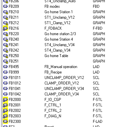Click the FB1011 SCL block icon

(5, 78)
